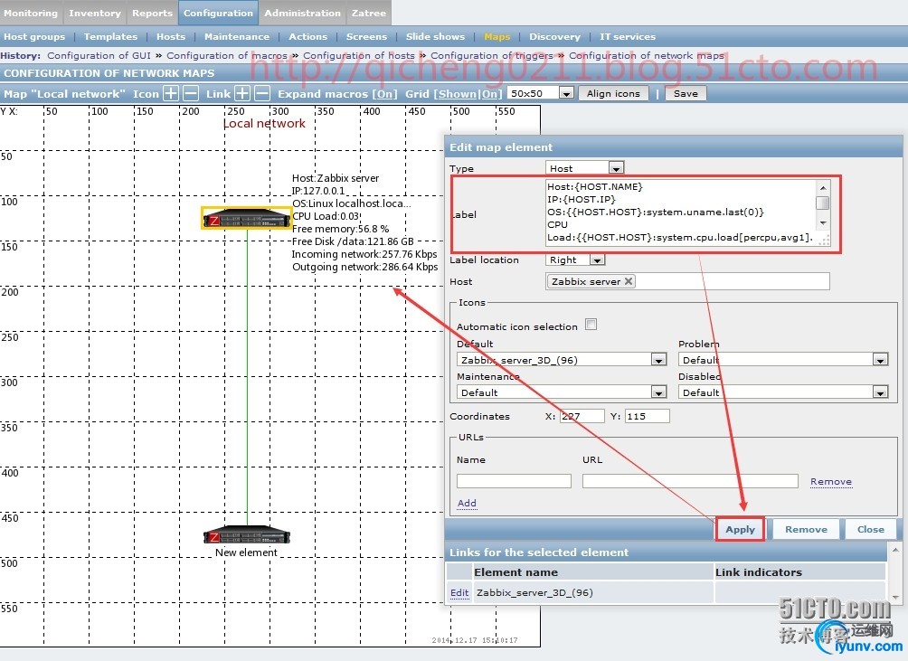Go to Maintenance submenu
908x661 pixels.
point(237,36)
